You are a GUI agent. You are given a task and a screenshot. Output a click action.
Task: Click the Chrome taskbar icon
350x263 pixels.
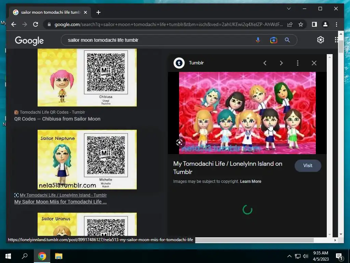42,256
